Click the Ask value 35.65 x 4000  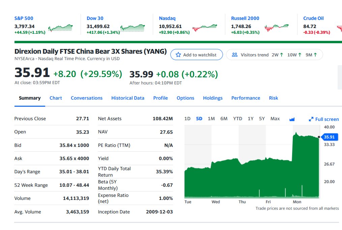coord(74,158)
